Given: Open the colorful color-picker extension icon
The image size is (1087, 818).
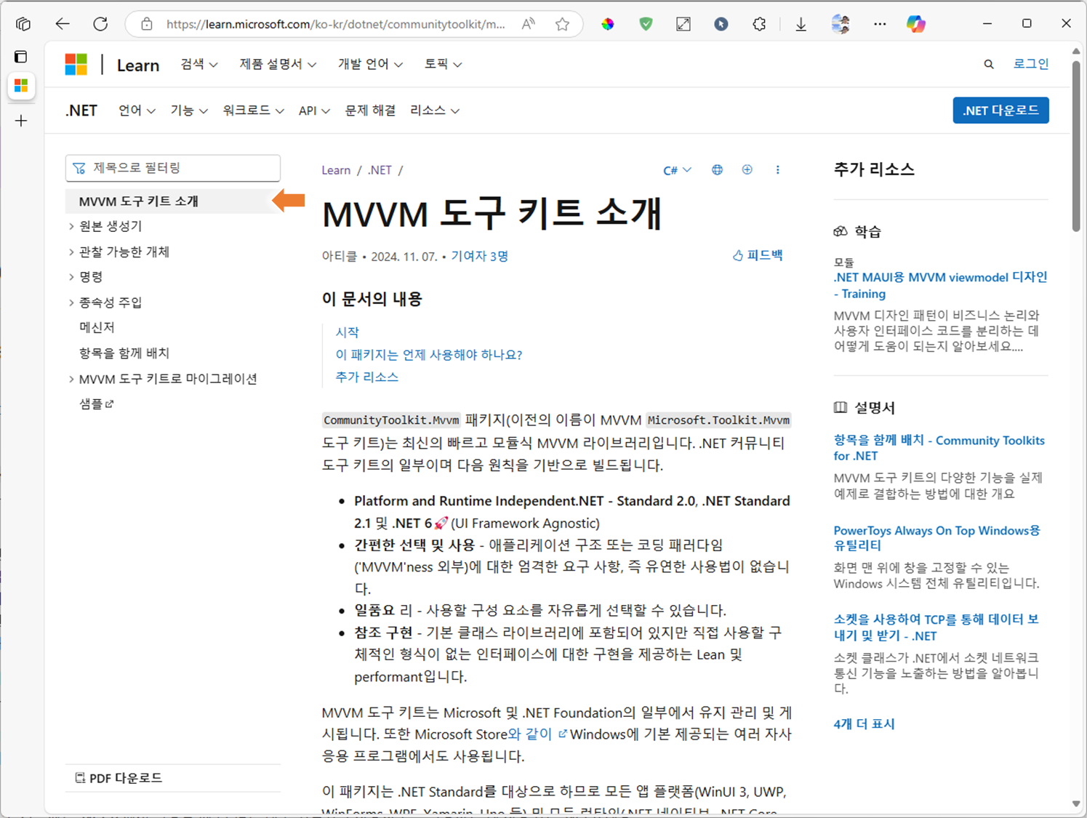Looking at the screenshot, I should [608, 24].
